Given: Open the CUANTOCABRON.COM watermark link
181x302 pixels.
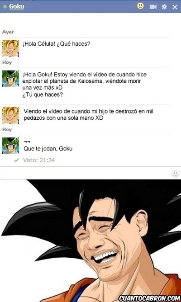Looking at the screenshot, I should coord(149,298).
